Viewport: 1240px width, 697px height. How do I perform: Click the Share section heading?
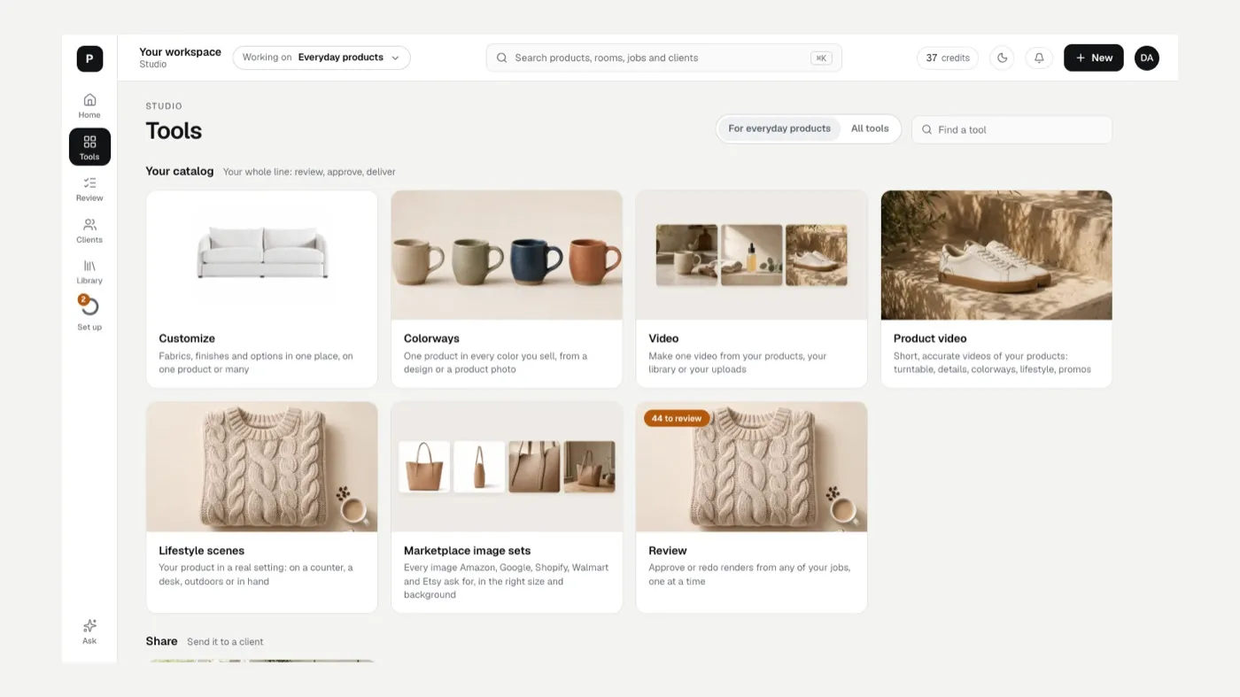click(x=161, y=641)
